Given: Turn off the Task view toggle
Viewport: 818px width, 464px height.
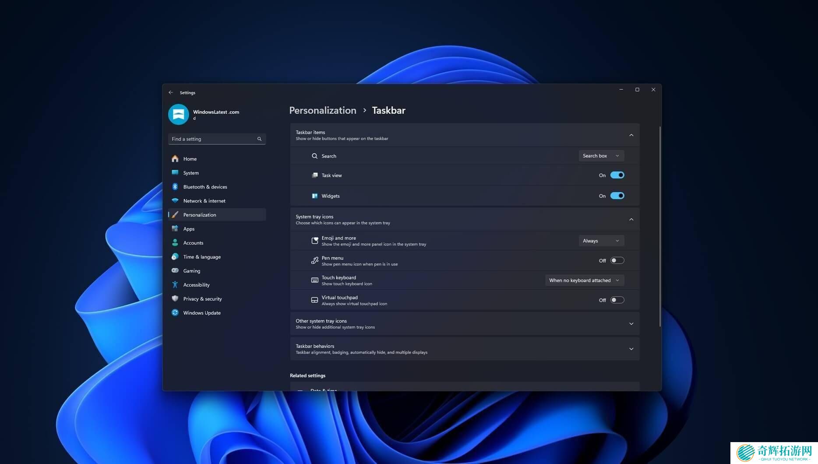Looking at the screenshot, I should (x=617, y=175).
